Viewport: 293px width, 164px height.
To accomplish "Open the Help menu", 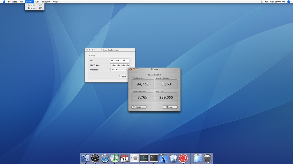I will click(55, 2).
